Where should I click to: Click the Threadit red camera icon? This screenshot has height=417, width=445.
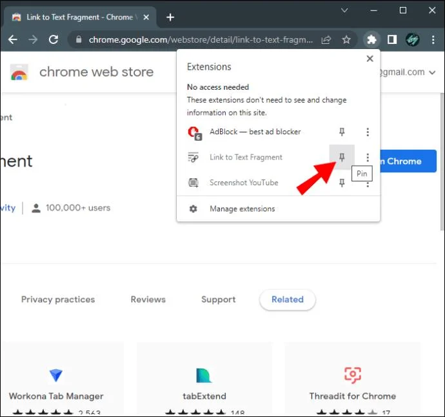pyautogui.click(x=353, y=375)
